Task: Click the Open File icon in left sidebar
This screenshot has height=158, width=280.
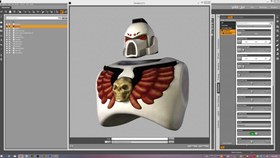Action: pyautogui.click(x=1, y=22)
